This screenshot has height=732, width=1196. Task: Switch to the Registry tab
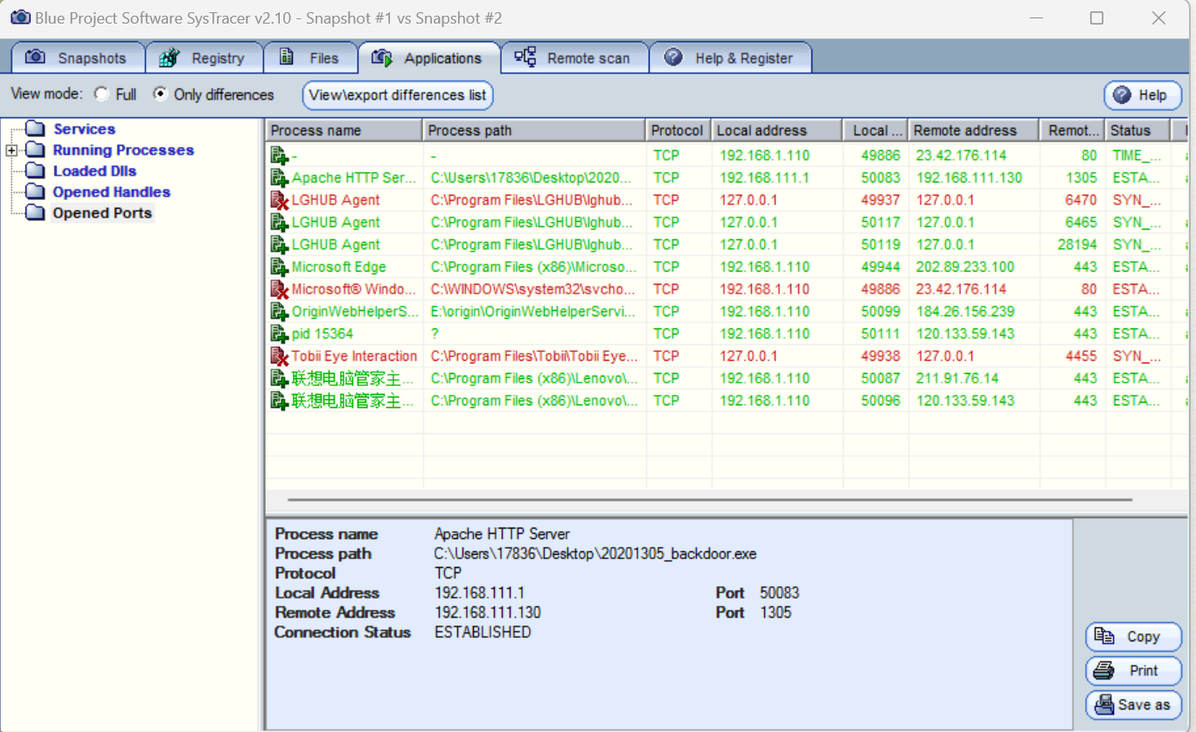coord(204,58)
